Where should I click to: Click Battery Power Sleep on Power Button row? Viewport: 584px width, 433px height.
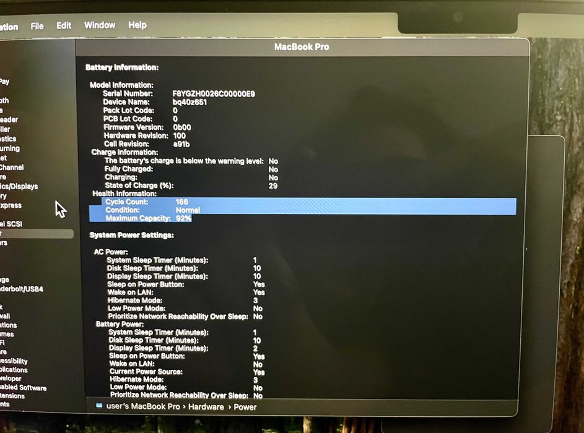187,356
